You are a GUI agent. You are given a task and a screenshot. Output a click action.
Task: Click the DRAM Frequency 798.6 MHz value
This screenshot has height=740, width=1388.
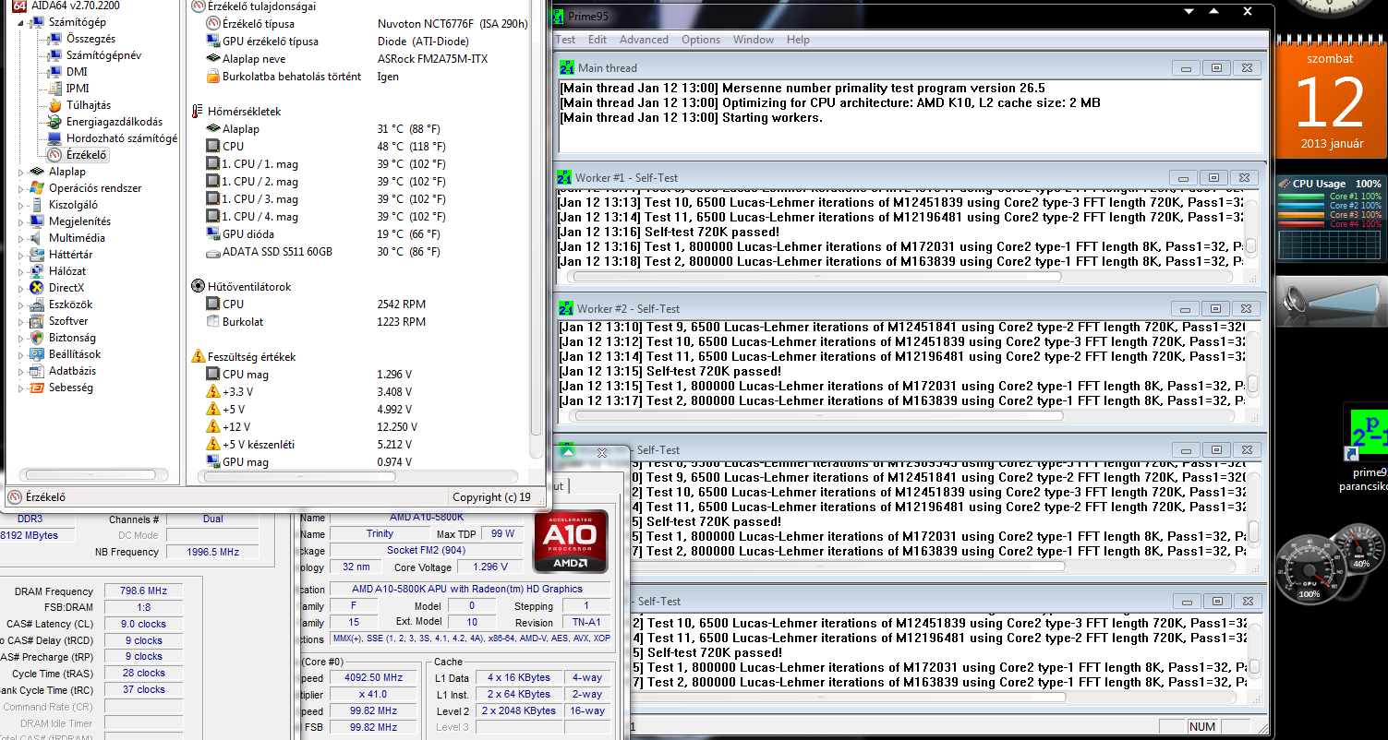click(x=143, y=591)
